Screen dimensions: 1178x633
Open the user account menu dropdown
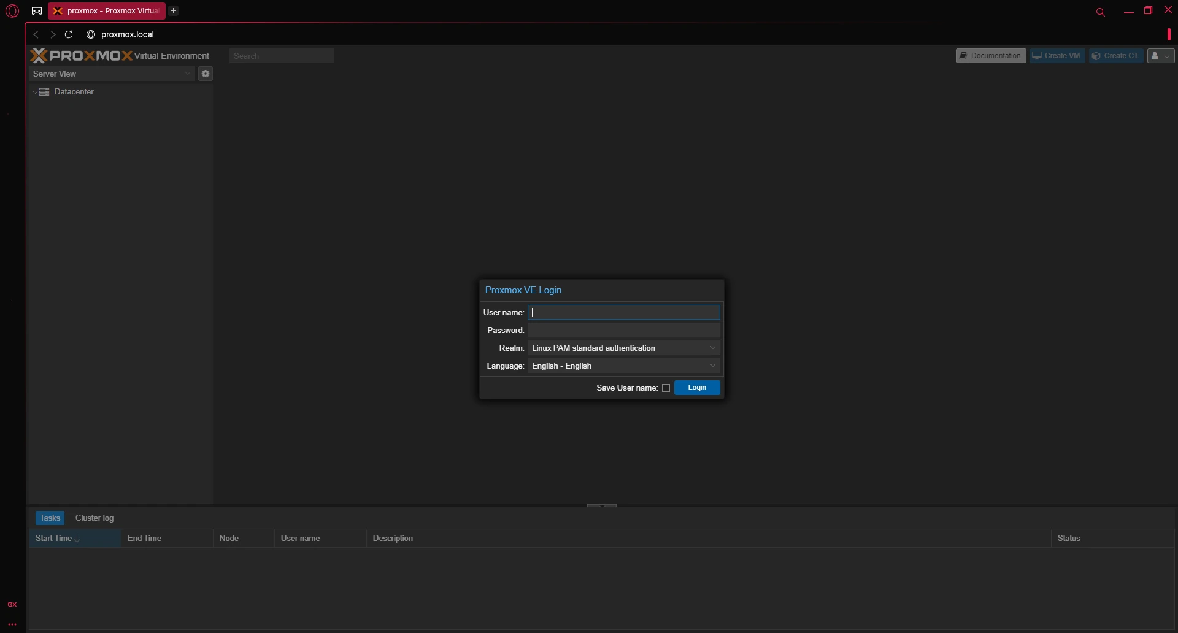point(1161,56)
